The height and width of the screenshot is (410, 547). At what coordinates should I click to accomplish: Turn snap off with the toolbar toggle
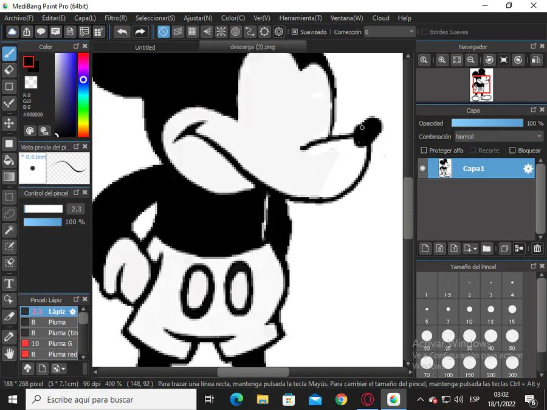click(163, 32)
